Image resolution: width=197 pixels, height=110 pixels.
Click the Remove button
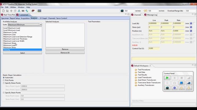65,49
